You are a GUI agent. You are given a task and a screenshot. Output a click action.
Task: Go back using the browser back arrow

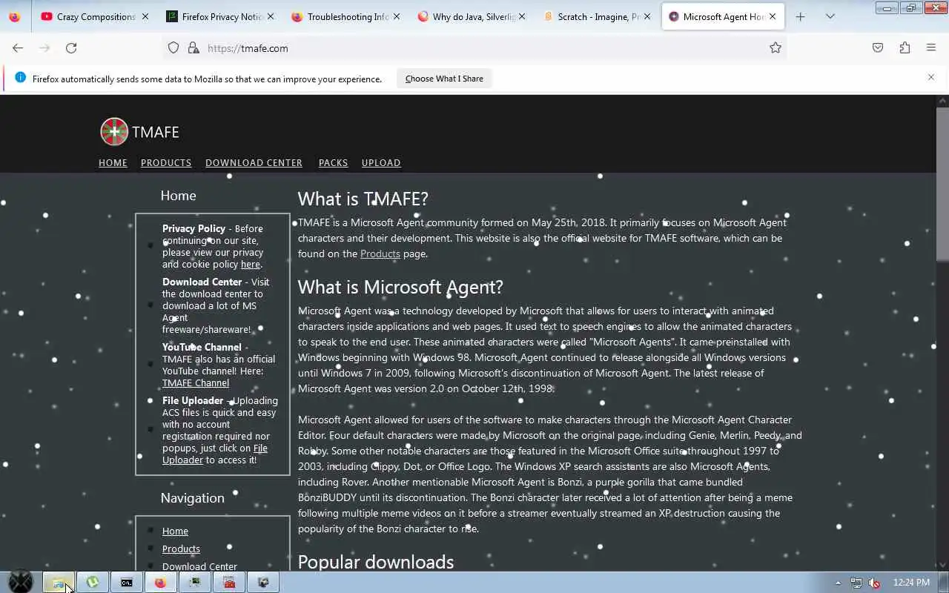click(x=18, y=48)
